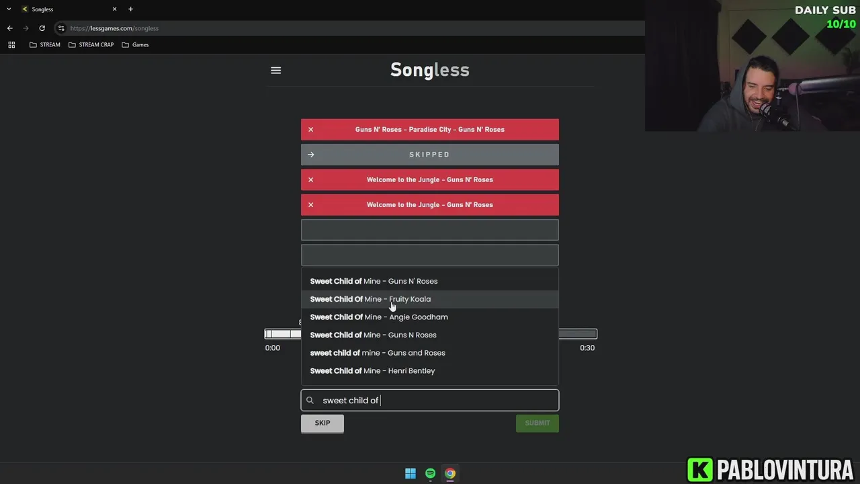Open Chrome from the taskbar
The height and width of the screenshot is (484, 860).
[x=450, y=473]
